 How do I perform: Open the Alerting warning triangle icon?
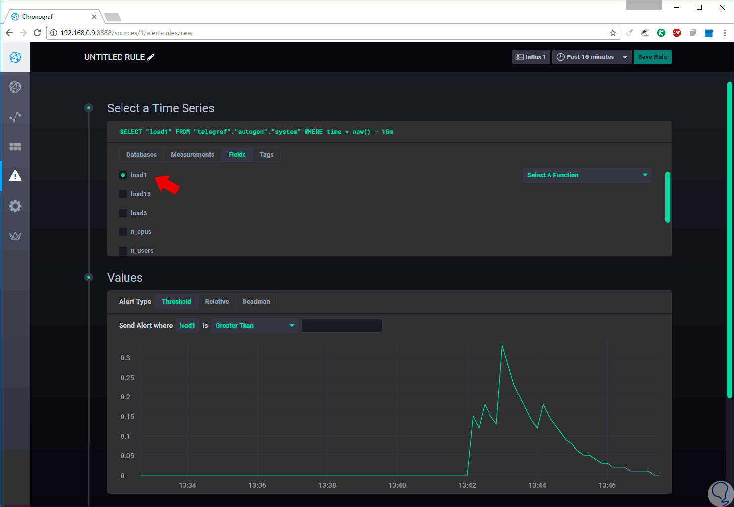[15, 176]
